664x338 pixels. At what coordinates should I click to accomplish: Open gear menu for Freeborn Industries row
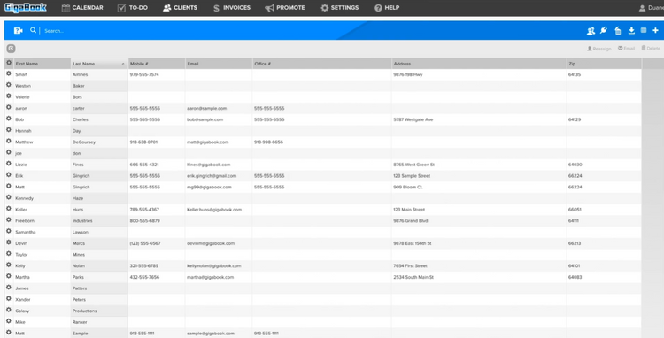(x=9, y=220)
